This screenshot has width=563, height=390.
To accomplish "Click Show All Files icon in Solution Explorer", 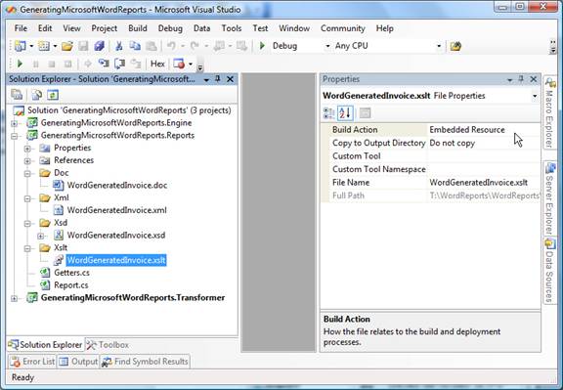I will tap(36, 95).
